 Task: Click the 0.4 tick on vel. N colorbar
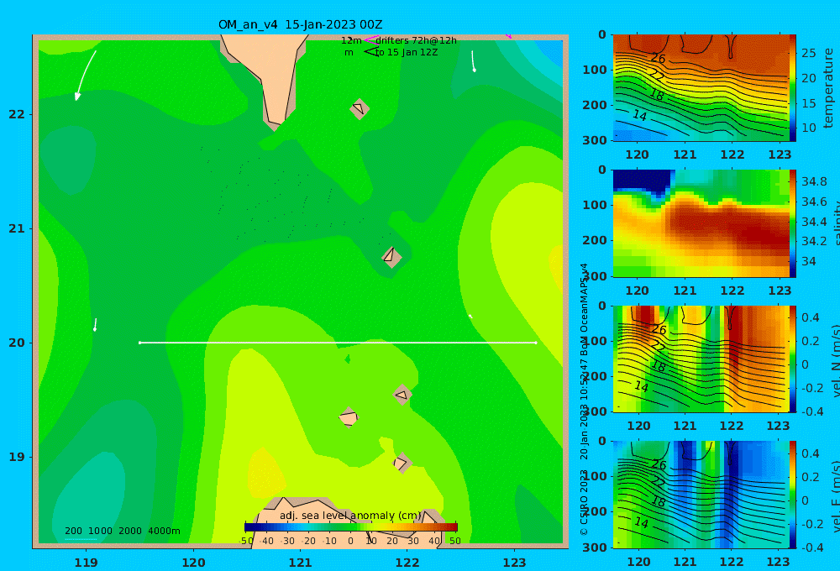point(811,317)
